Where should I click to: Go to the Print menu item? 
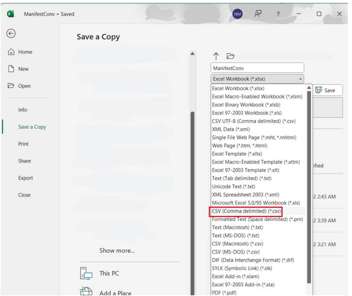24,144
